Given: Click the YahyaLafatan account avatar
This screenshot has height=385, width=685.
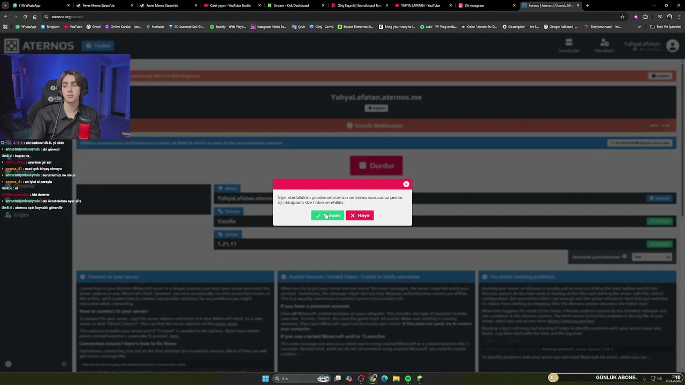Looking at the screenshot, I should pyautogui.click(x=673, y=46).
